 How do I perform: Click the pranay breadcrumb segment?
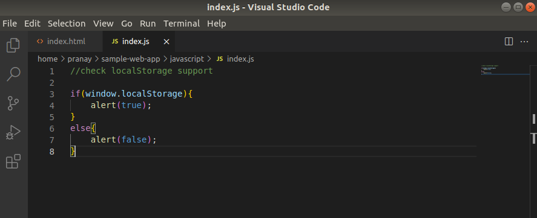(x=79, y=59)
